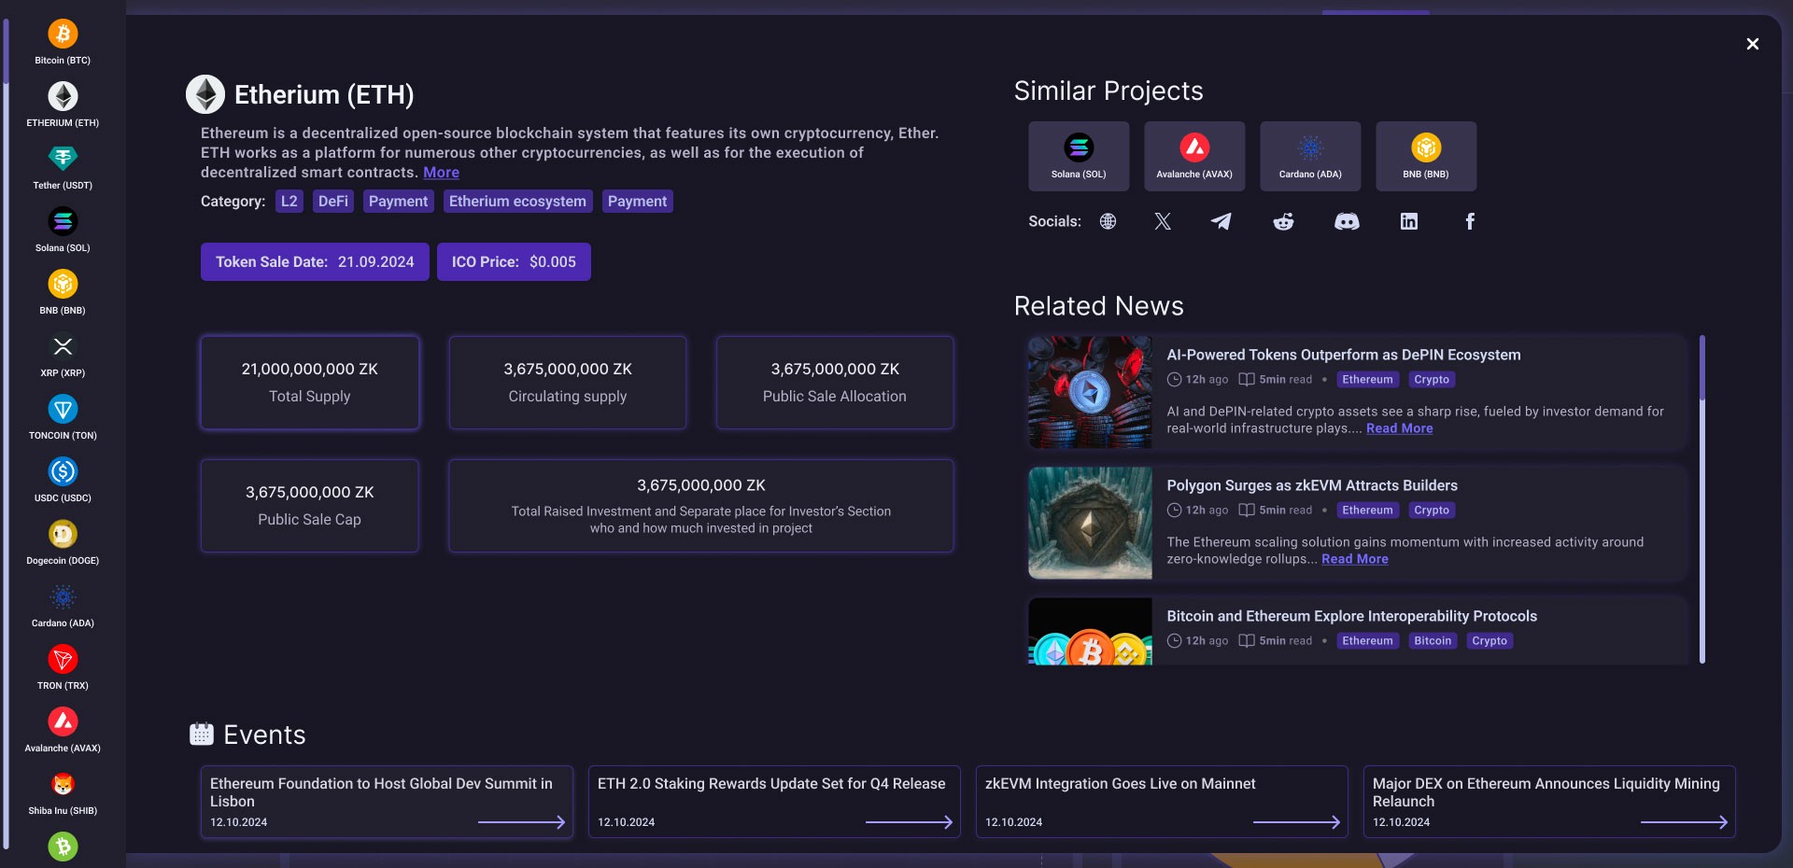
Task: Select the Total Raised Investment card
Action: [x=701, y=506]
